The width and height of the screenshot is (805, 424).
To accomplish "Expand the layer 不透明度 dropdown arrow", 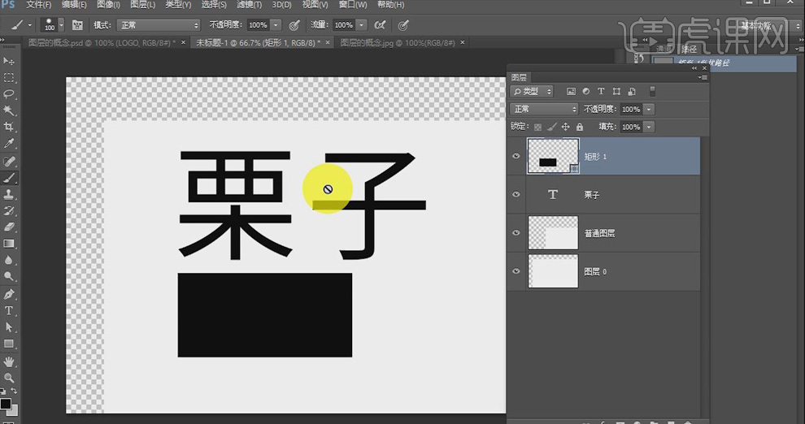I will [x=648, y=109].
